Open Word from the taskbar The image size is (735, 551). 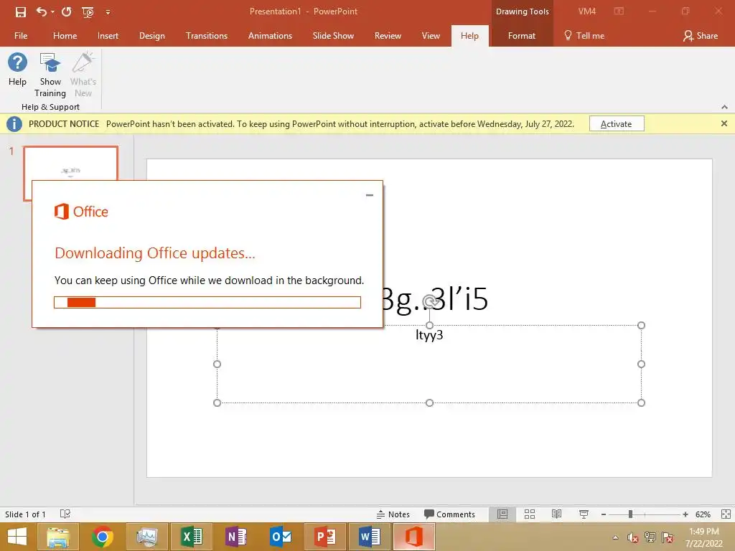click(370, 537)
